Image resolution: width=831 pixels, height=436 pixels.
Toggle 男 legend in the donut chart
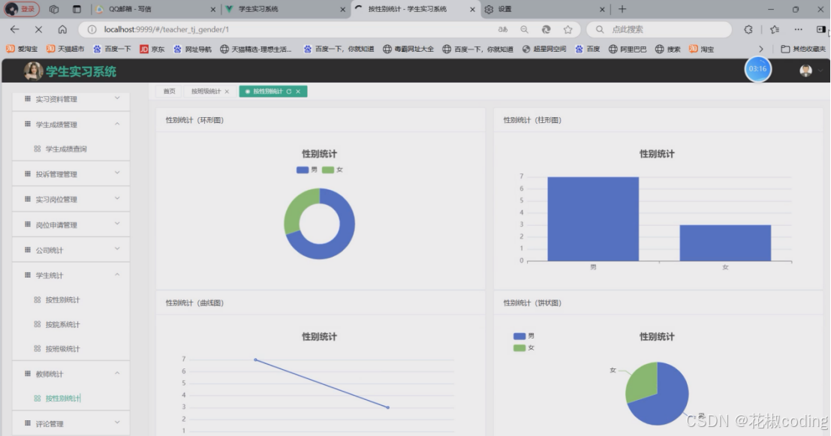pyautogui.click(x=307, y=170)
